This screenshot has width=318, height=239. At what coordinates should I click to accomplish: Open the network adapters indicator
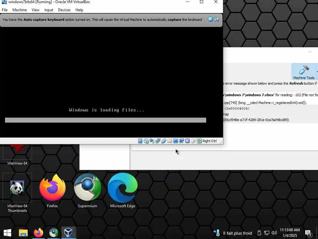158,141
